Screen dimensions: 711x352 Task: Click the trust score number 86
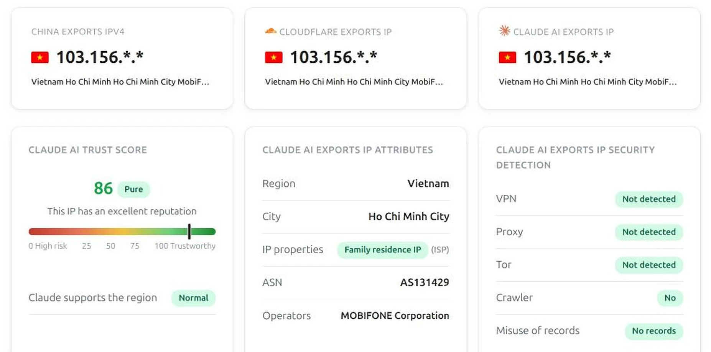[103, 188]
